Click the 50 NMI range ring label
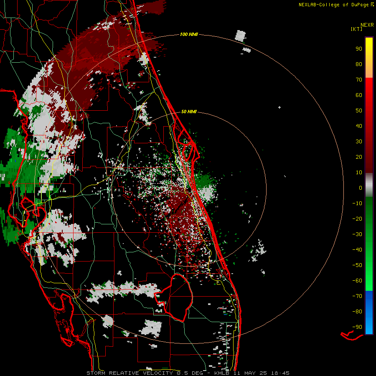Image resolution: width=376 pixels, height=376 pixels. 189,112
